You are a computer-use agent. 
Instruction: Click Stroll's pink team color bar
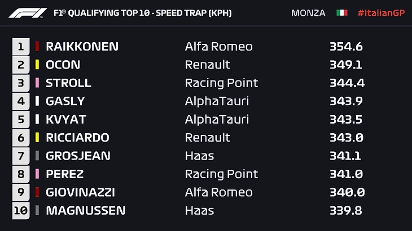(37, 83)
